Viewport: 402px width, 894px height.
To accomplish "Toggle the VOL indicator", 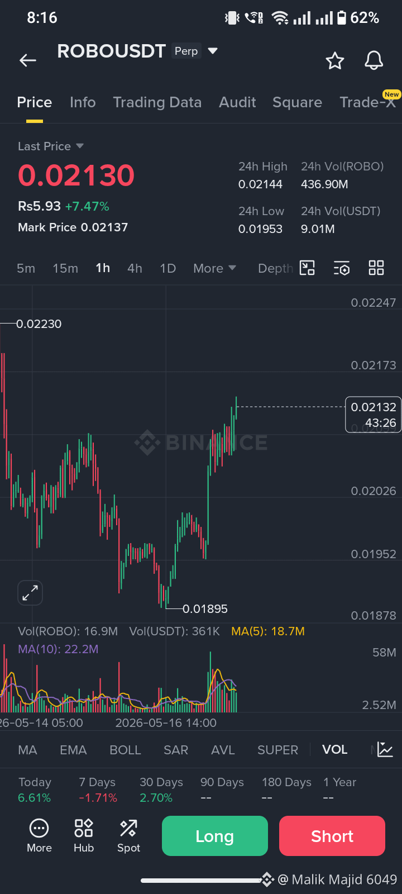I will [334, 750].
